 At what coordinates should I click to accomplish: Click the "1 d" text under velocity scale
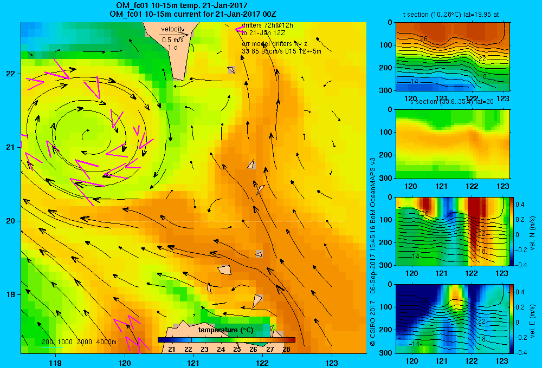[173, 47]
